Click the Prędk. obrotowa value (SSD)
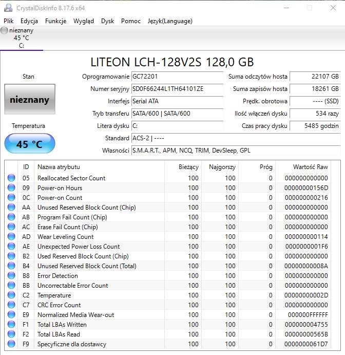The height and width of the screenshot is (355, 345). pyautogui.click(x=315, y=101)
